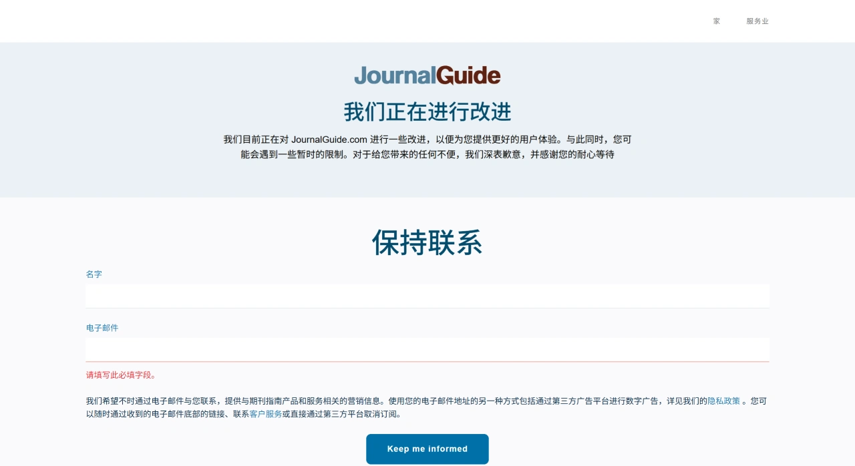This screenshot has width=855, height=466.
Task: Click the JournalGuide logo
Action: pos(427,75)
